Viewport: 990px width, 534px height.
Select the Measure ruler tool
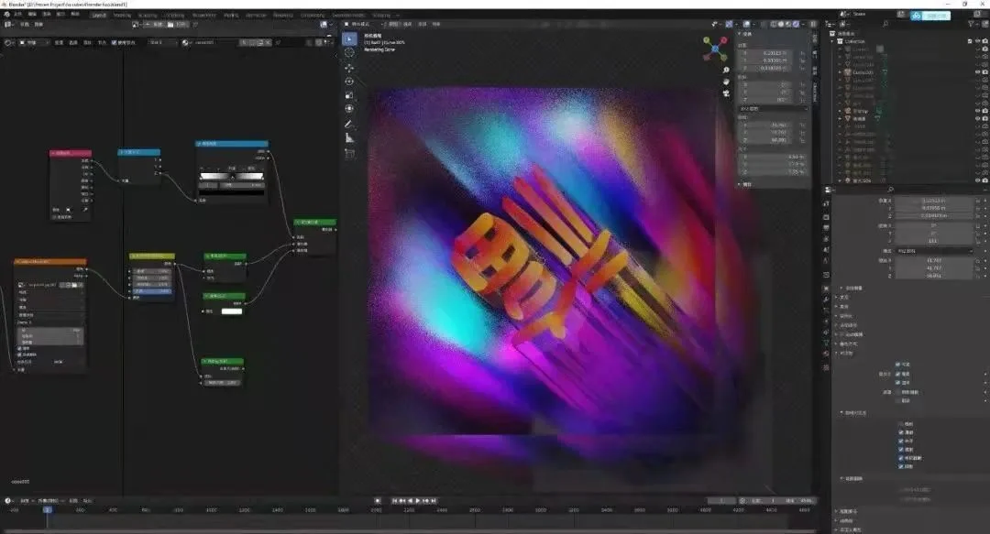point(349,138)
